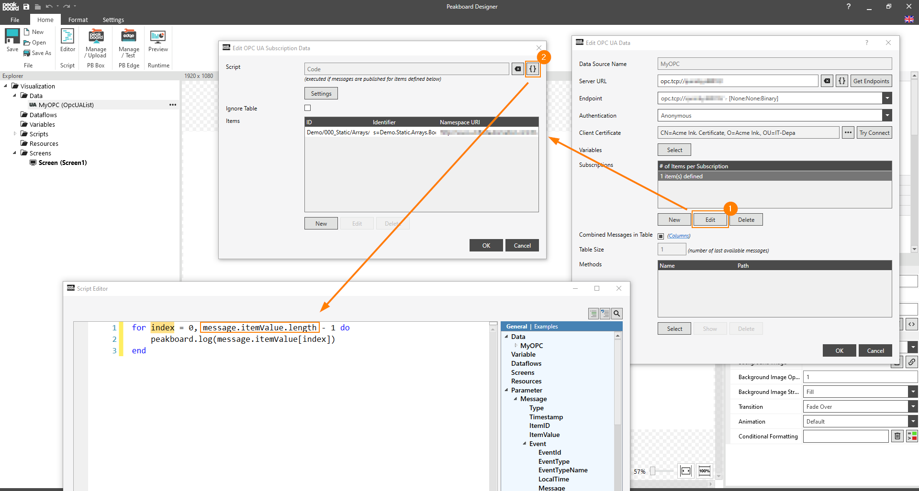
Task: Click the undo arrow in title bar
Action: click(x=49, y=7)
